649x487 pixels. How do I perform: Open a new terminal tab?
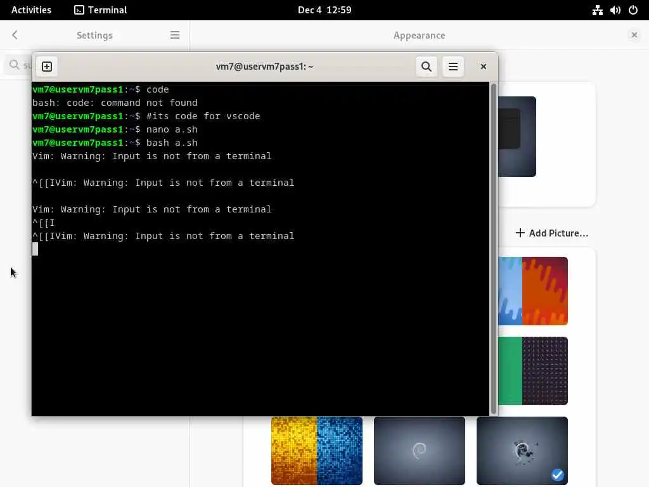click(47, 67)
